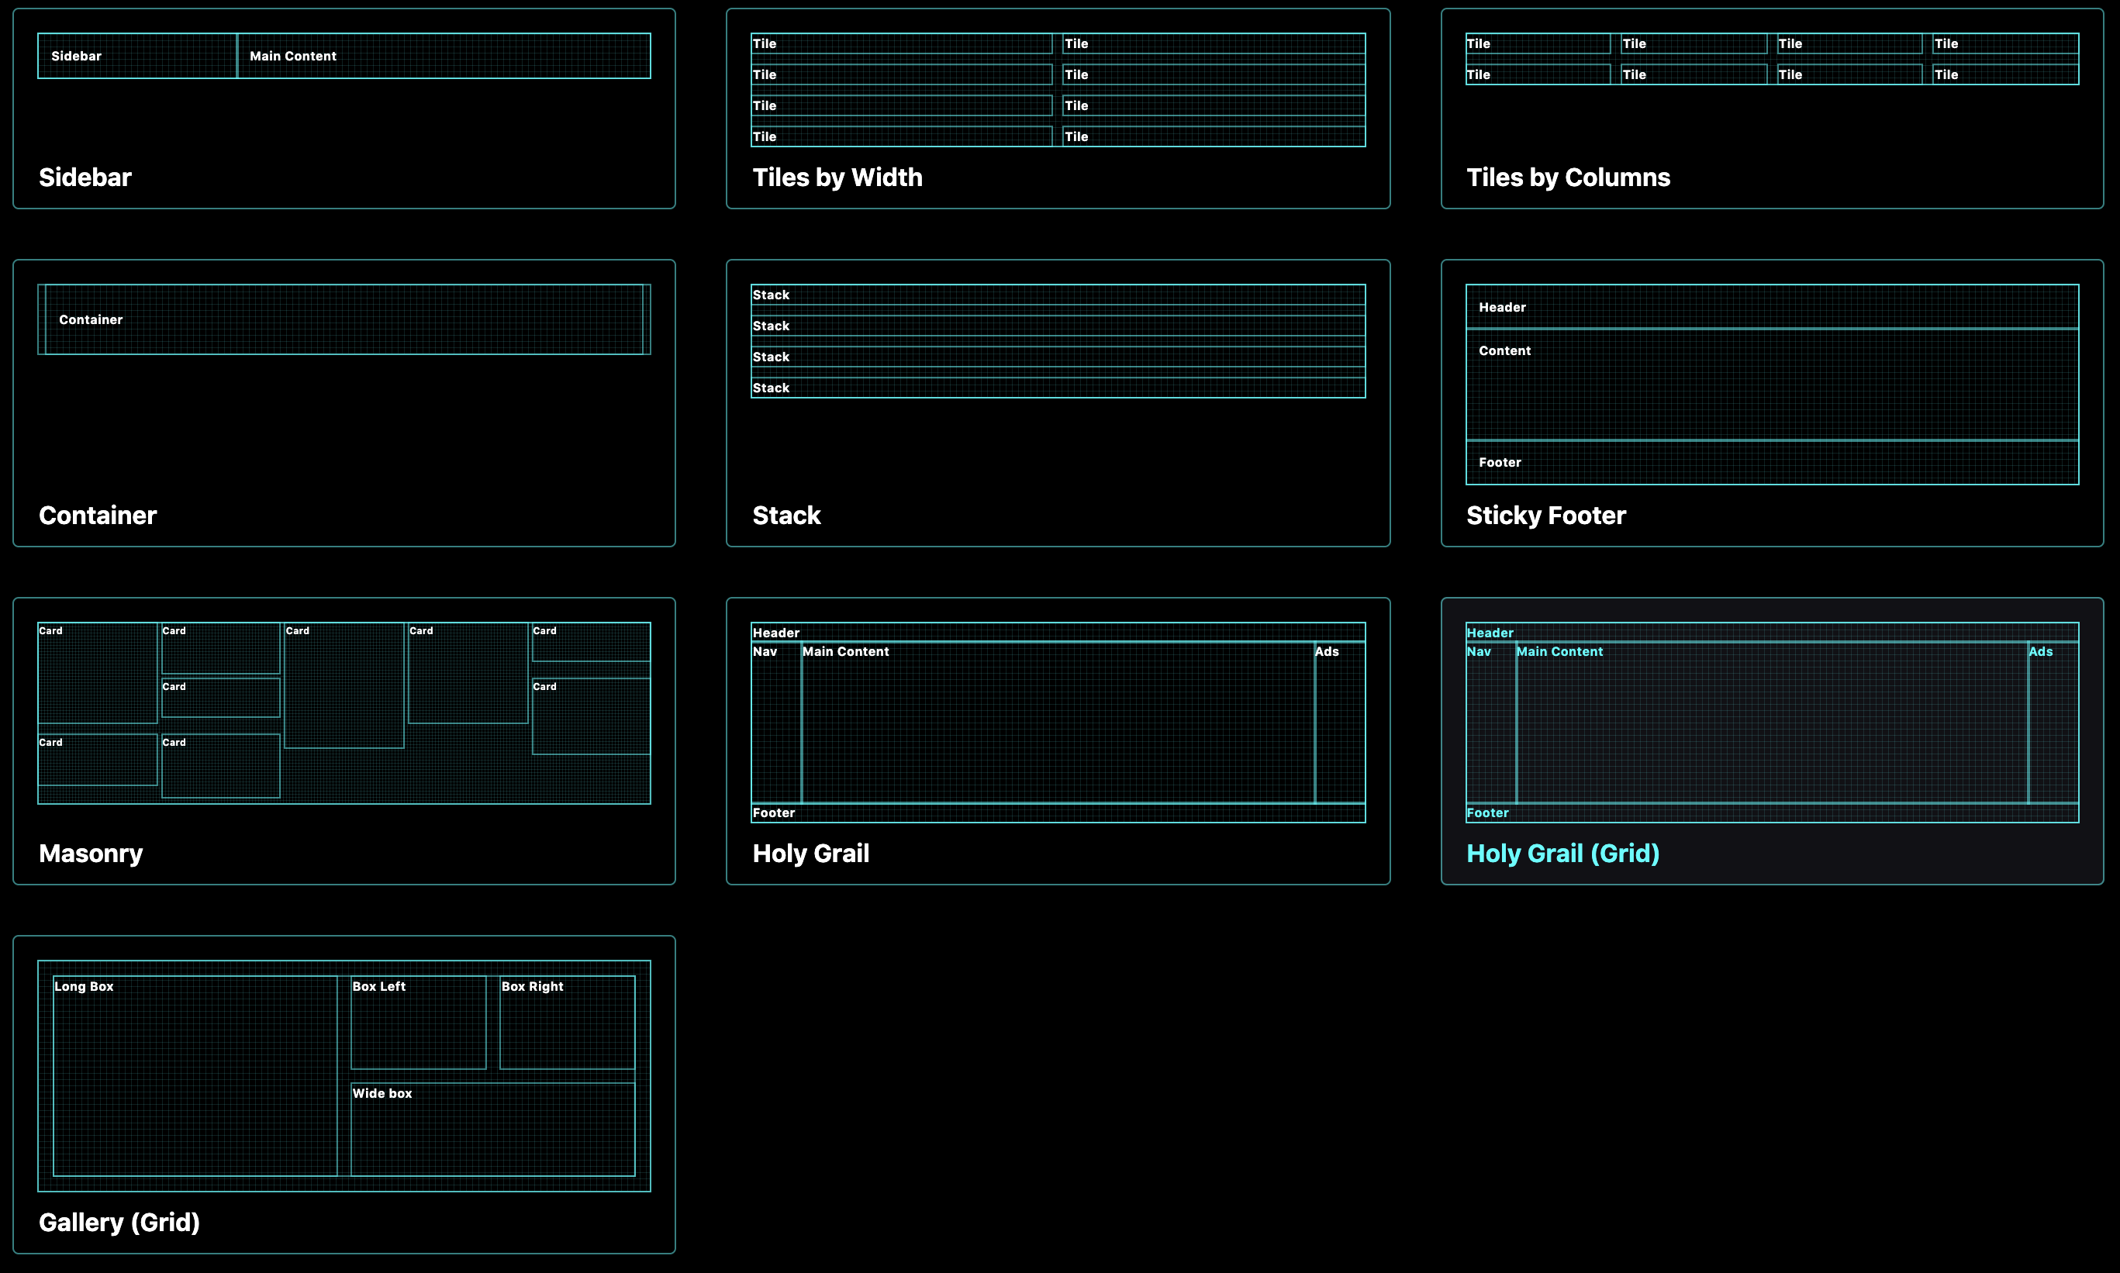Open the Container layout card

[344, 403]
